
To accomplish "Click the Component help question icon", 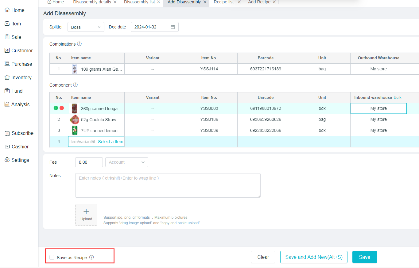I will 76,85.
